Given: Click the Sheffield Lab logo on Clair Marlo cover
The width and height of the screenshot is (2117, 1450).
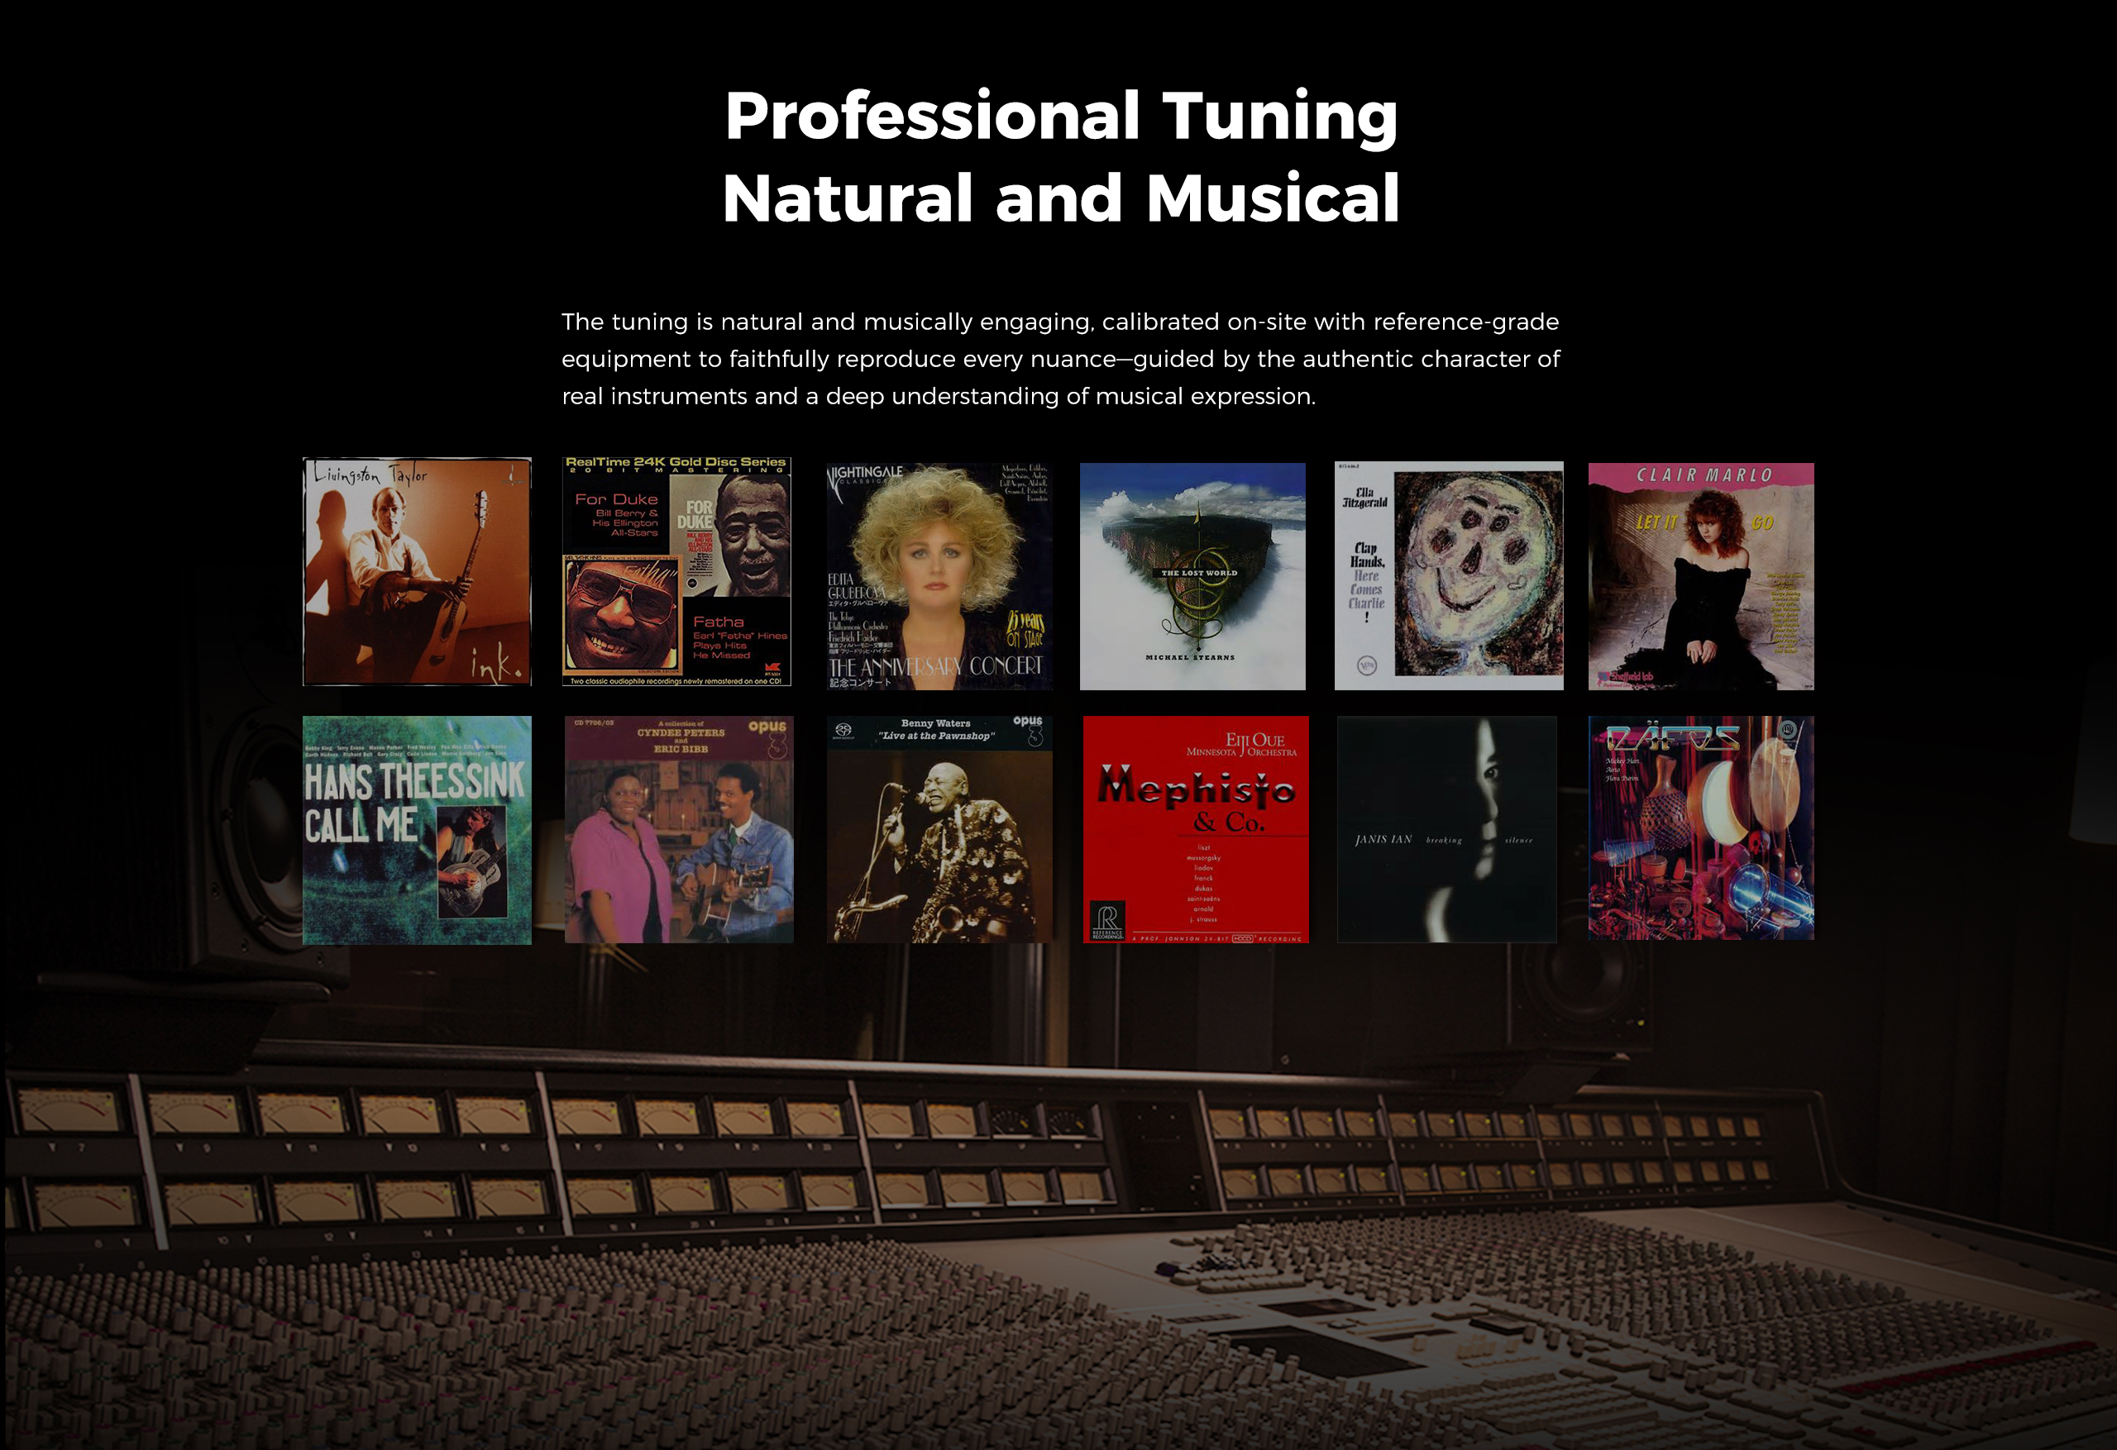Looking at the screenshot, I should coord(1629,677).
